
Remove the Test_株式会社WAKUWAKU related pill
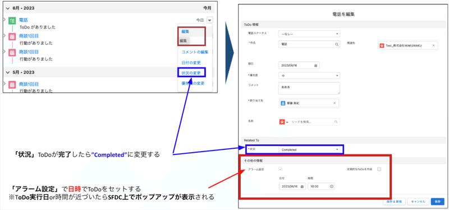click(433, 45)
